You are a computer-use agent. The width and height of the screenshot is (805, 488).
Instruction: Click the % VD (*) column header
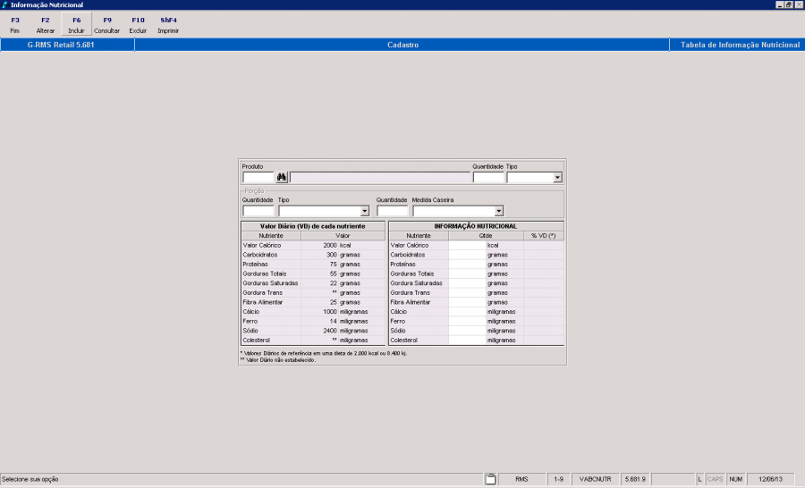[544, 236]
